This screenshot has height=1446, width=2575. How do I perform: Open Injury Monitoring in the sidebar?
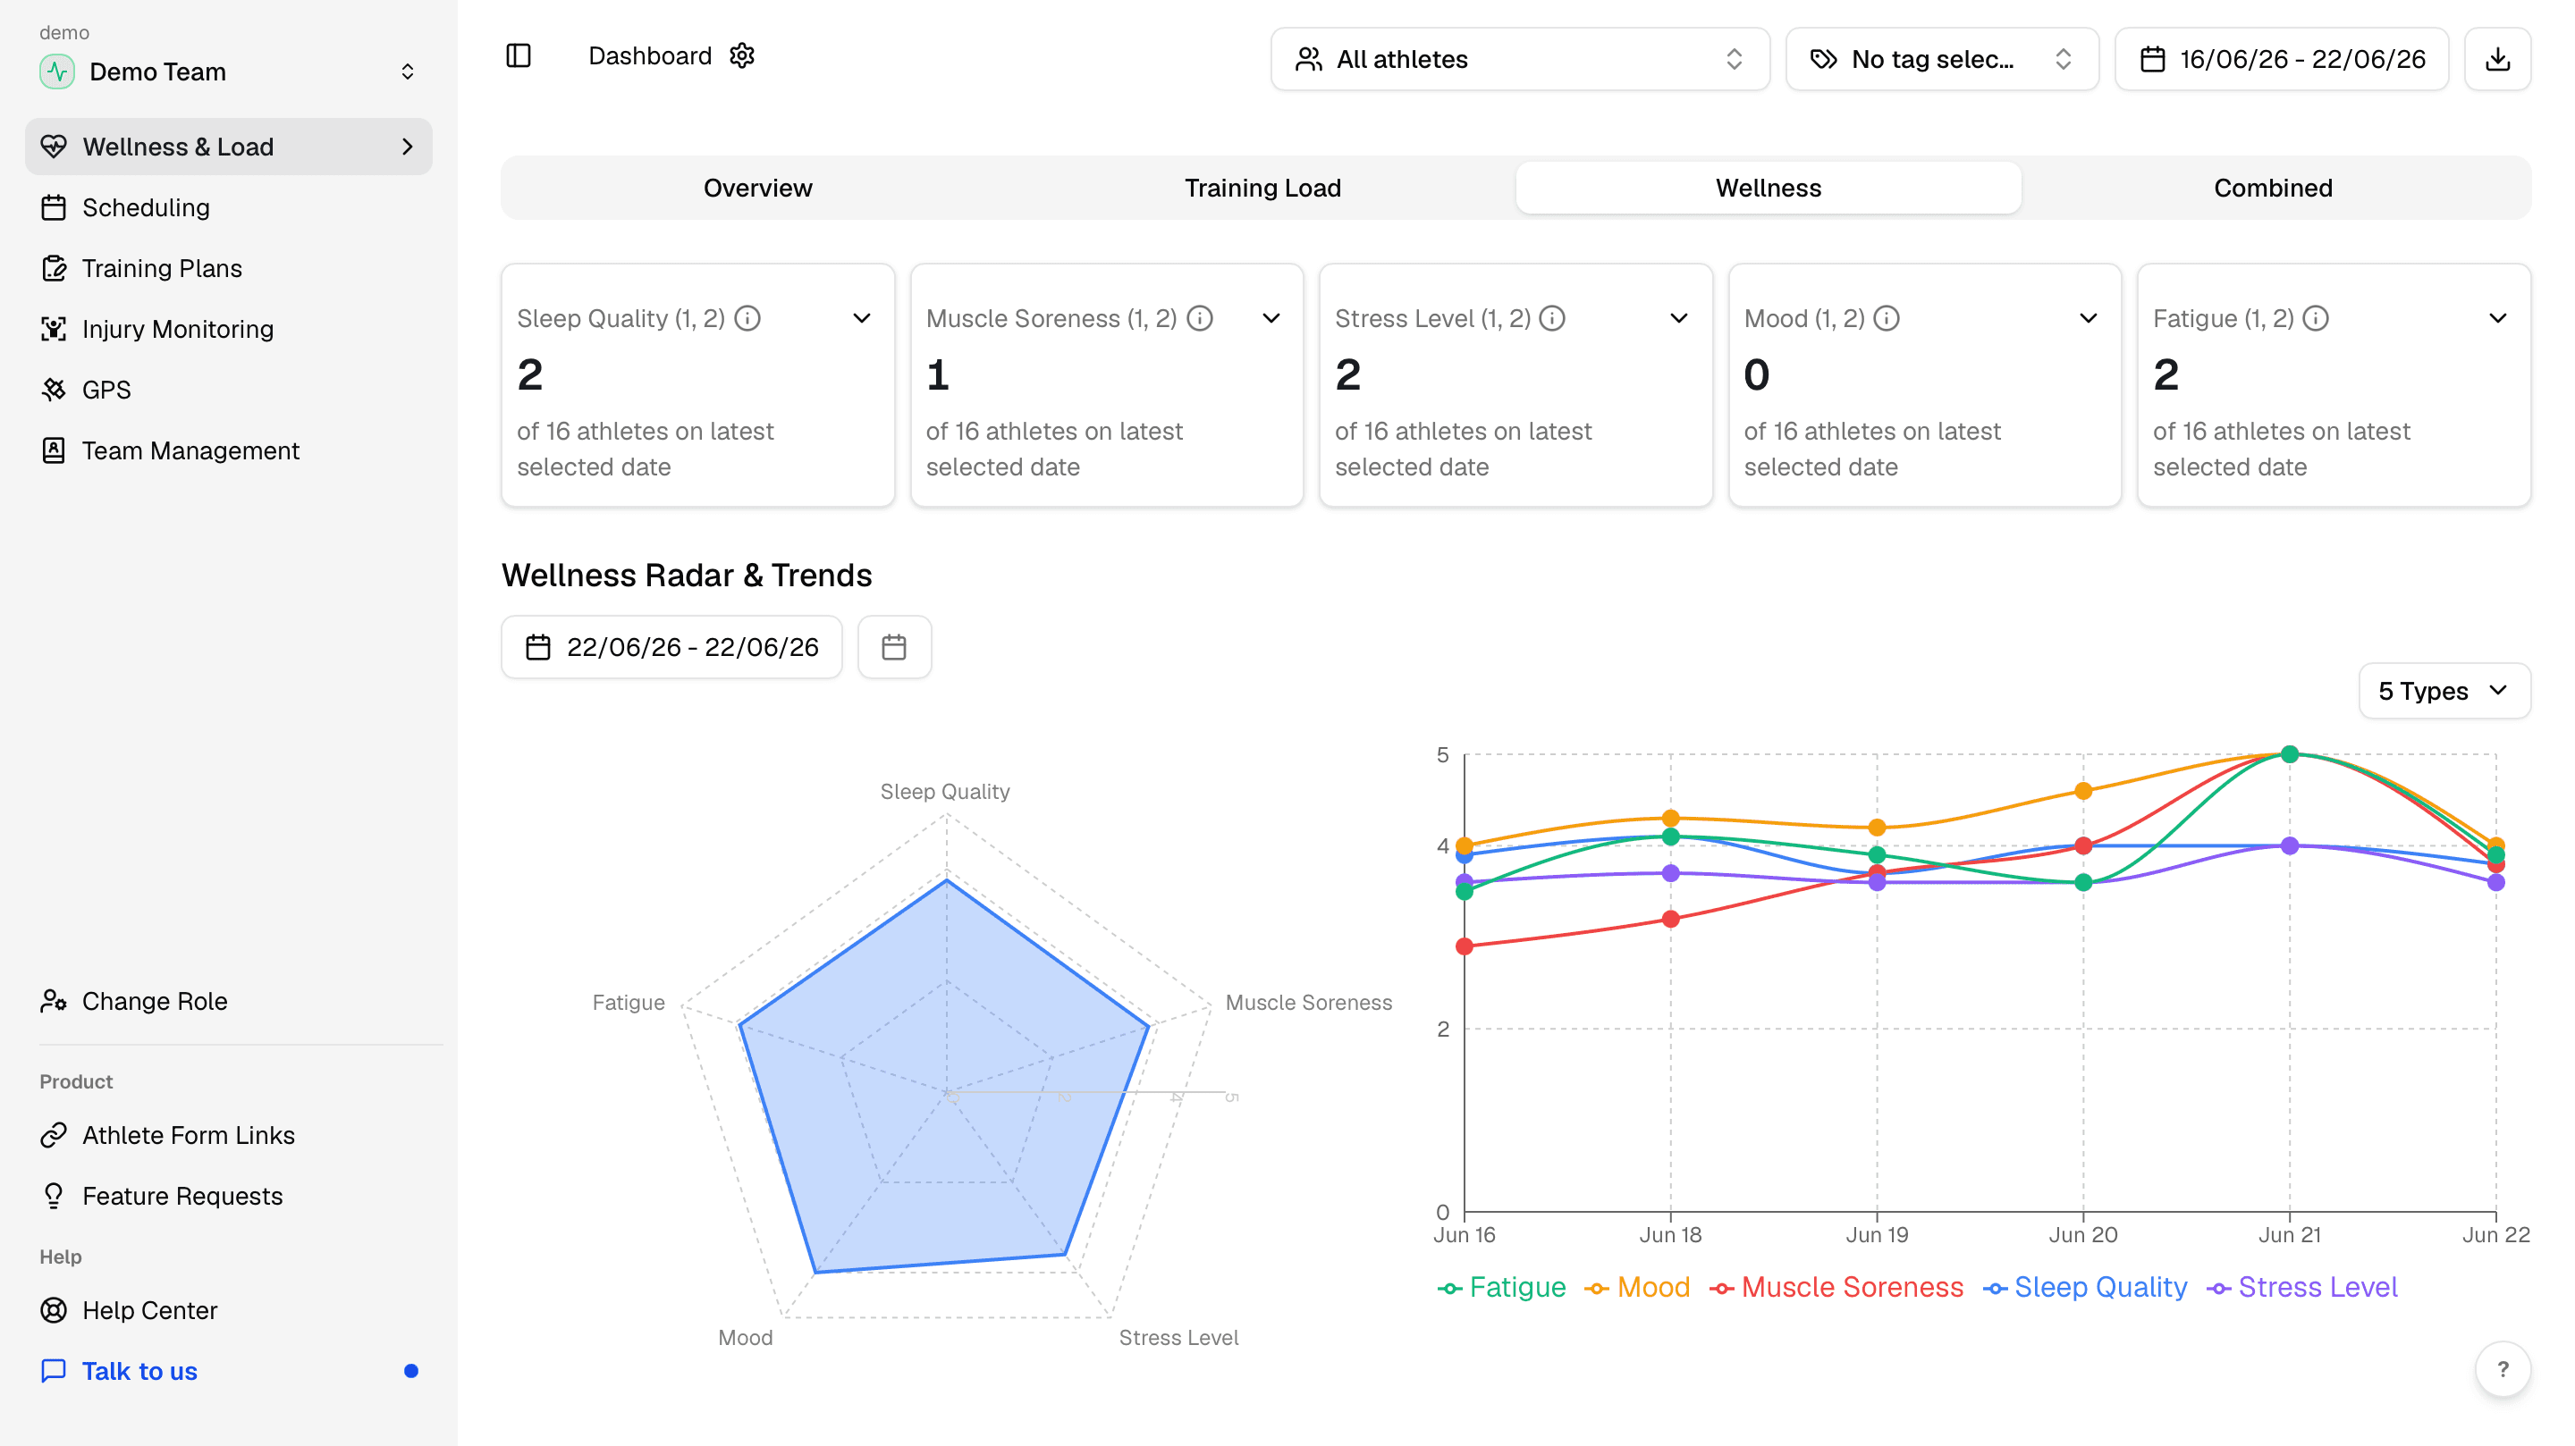click(x=228, y=329)
